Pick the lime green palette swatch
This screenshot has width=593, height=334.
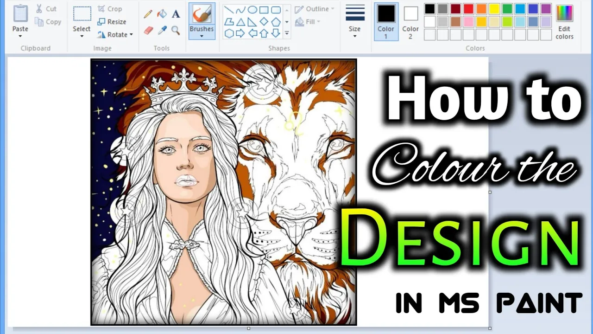(x=508, y=21)
